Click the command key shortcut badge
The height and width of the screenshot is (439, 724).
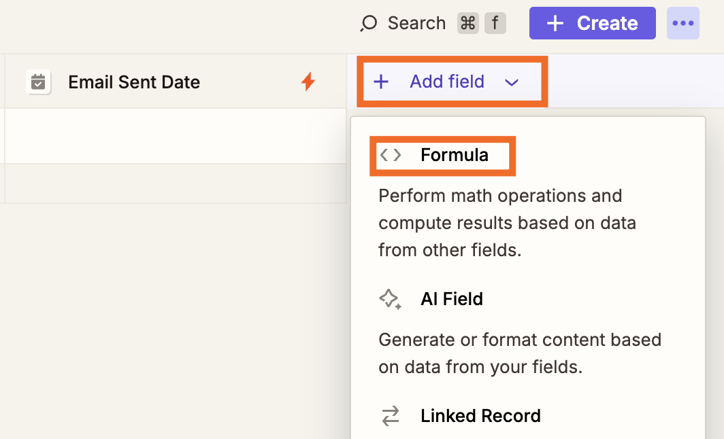[467, 22]
